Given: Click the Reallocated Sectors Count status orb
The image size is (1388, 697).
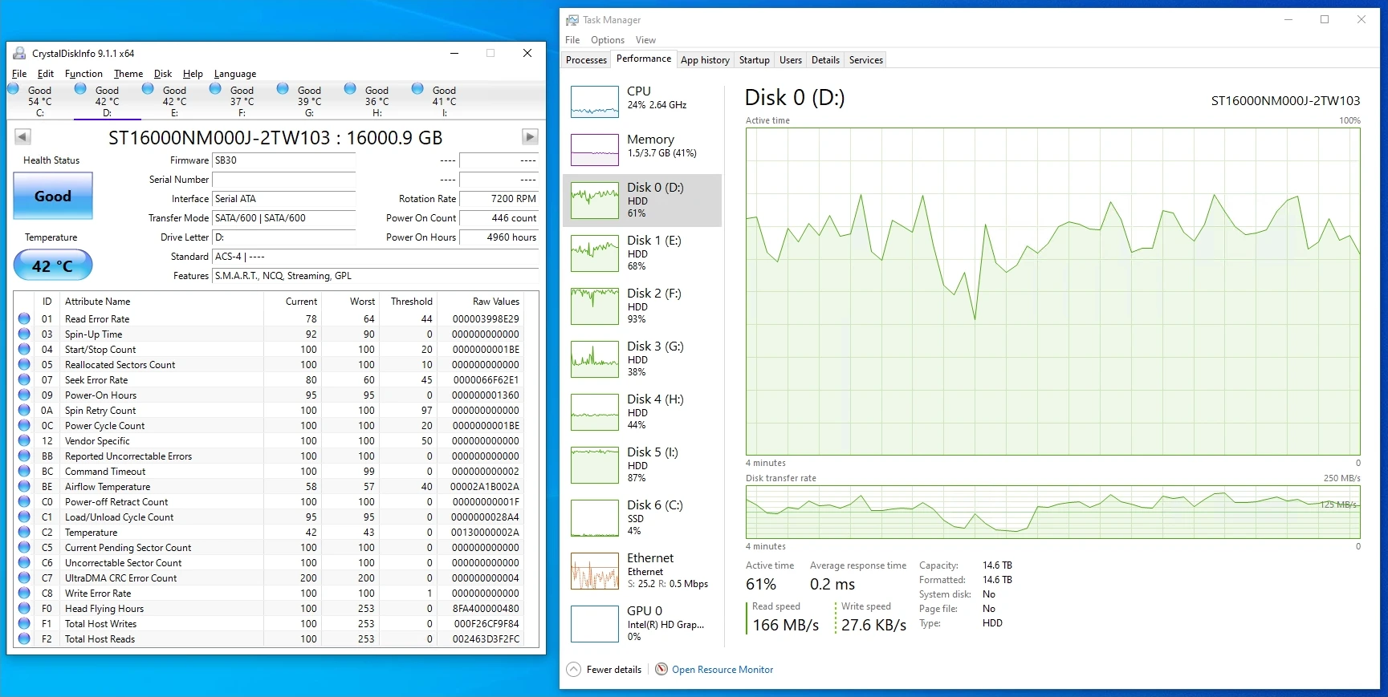Looking at the screenshot, I should (24, 365).
